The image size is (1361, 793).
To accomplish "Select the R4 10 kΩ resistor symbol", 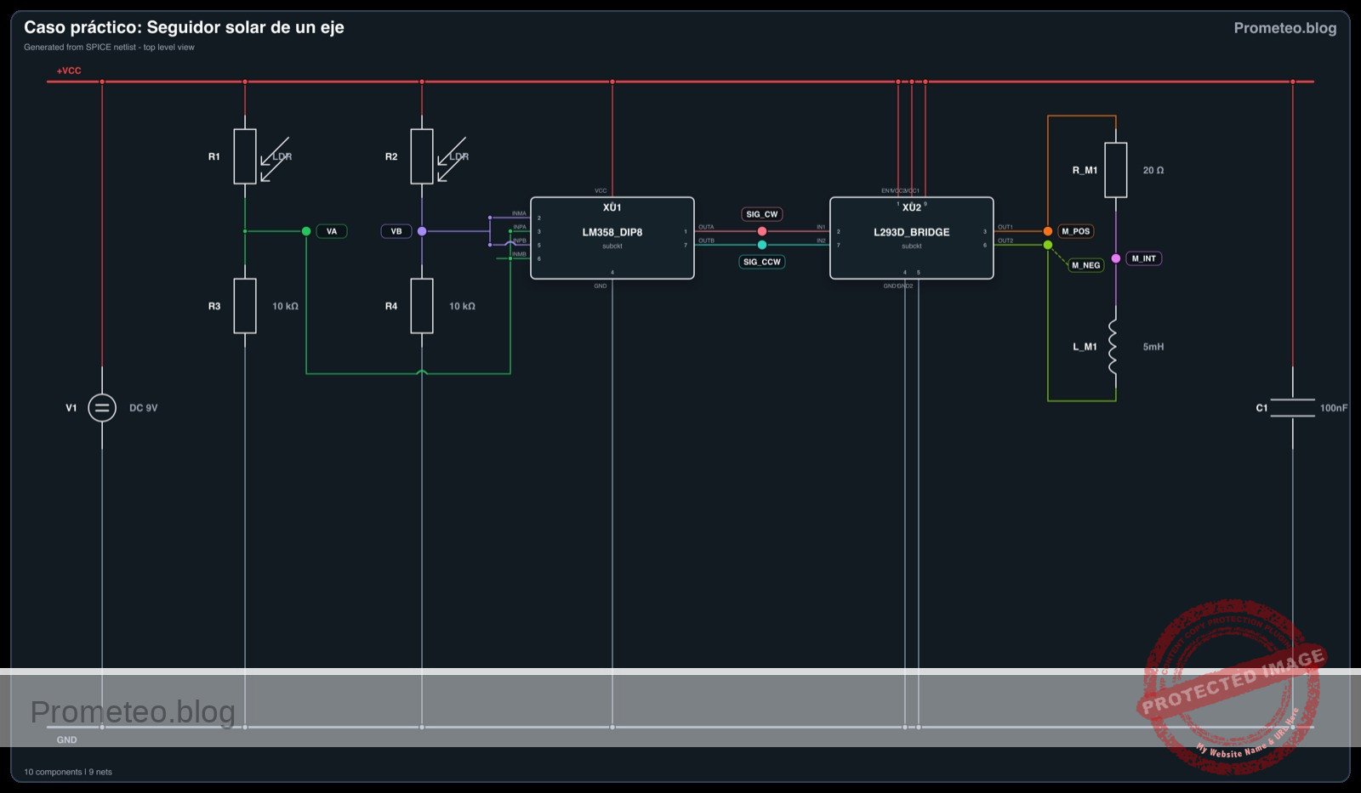I will (x=422, y=306).
